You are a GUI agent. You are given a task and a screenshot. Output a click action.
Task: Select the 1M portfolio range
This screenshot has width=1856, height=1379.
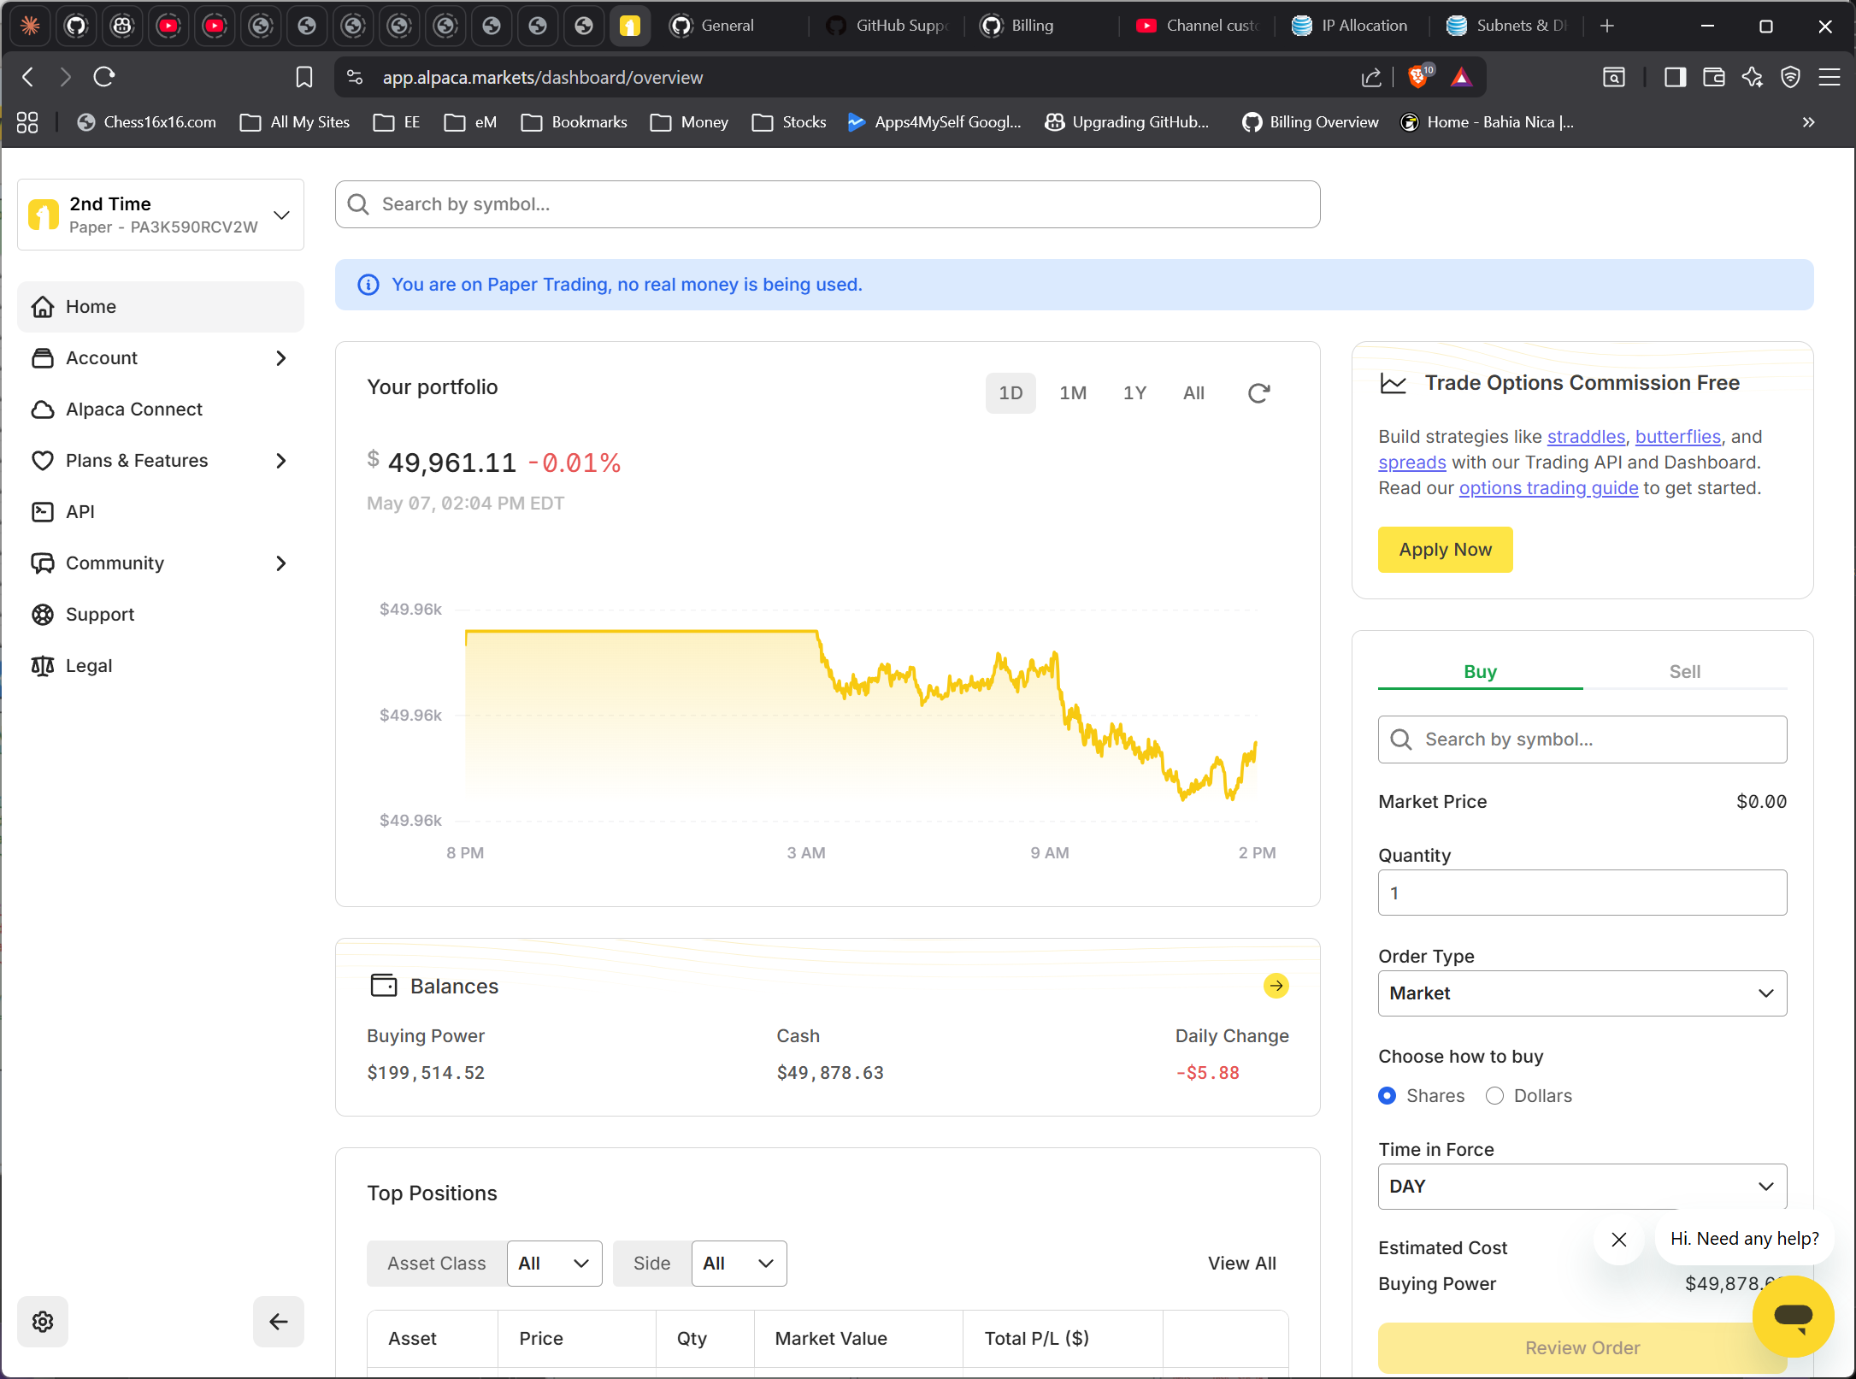[x=1073, y=393]
